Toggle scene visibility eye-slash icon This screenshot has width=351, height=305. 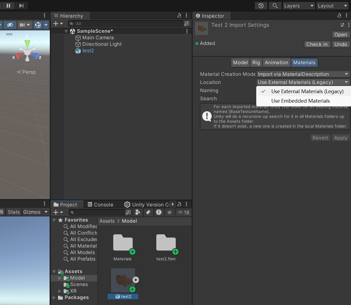click(x=10, y=25)
